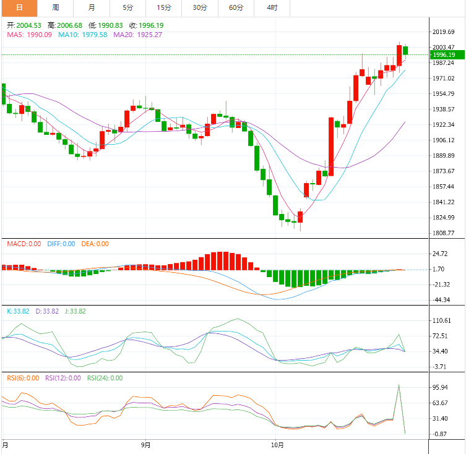Select the RSI(24) indicator label
The width and height of the screenshot is (466, 454).
click(105, 378)
